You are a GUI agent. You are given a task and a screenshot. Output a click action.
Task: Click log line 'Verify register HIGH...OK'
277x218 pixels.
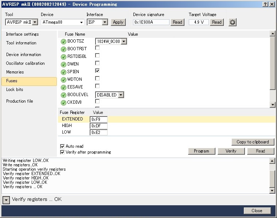pos(26,178)
